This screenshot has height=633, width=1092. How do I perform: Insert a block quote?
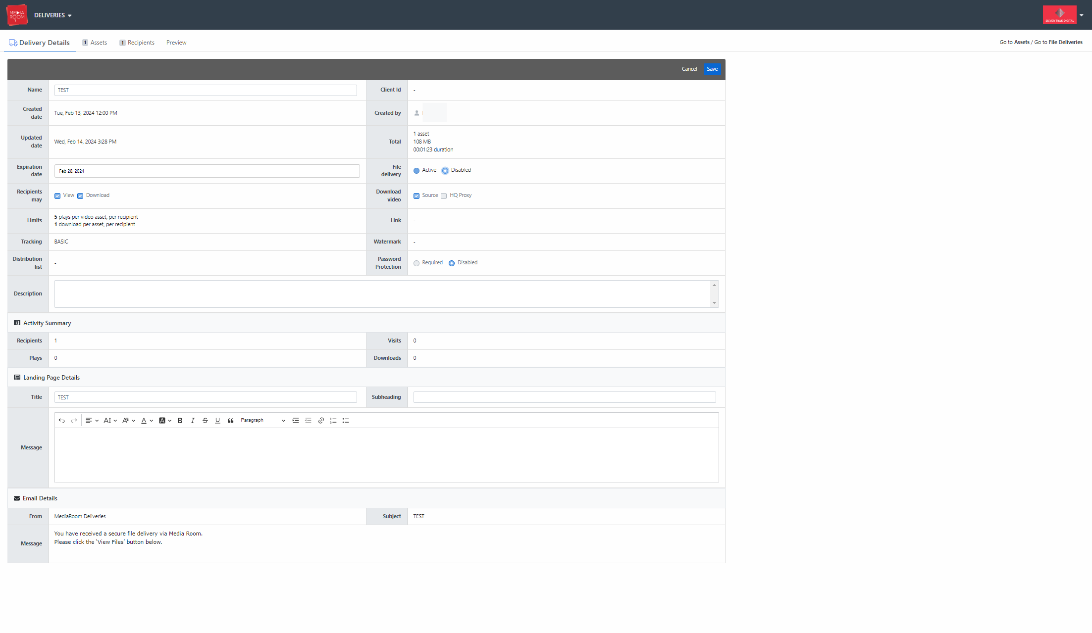tap(230, 421)
